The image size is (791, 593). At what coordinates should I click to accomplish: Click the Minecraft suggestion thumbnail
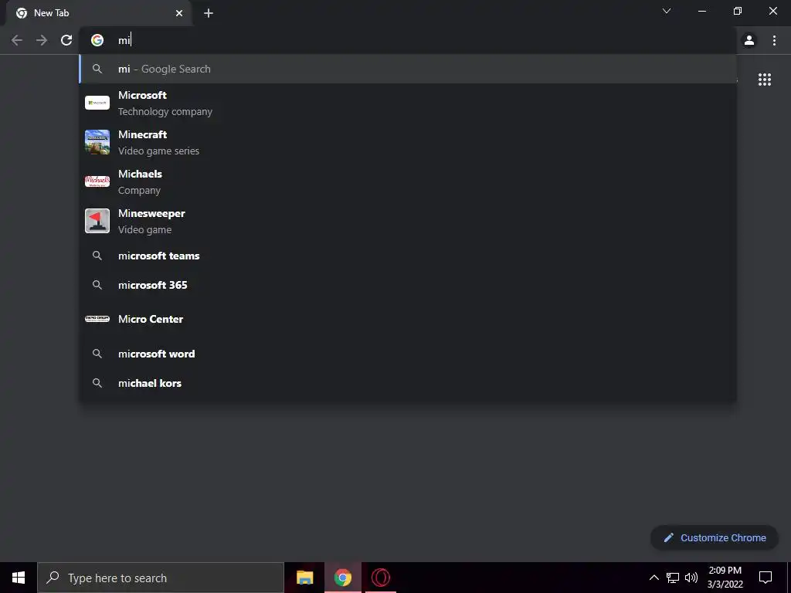(x=97, y=142)
